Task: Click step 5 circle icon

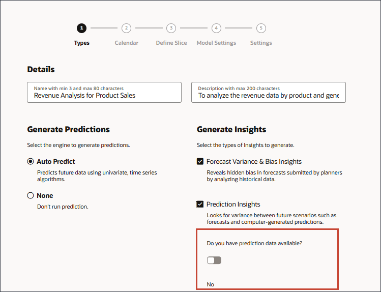Action: tap(261, 28)
